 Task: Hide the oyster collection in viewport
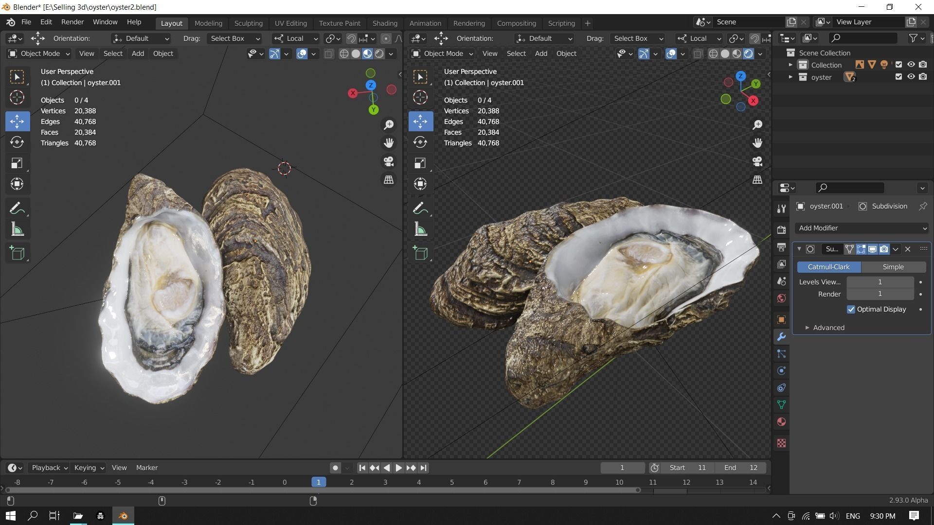click(x=911, y=77)
